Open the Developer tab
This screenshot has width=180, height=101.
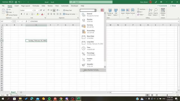pos(74,6)
